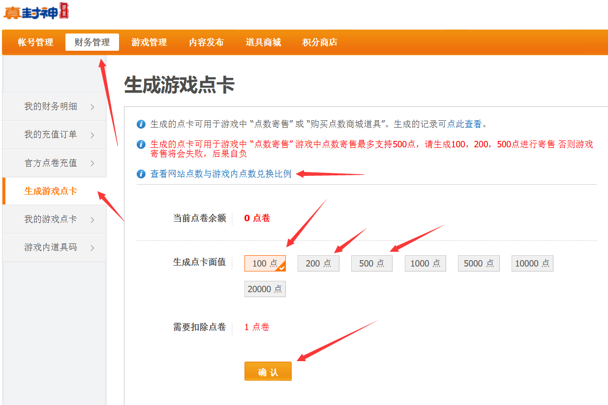Image resolution: width=608 pixels, height=405 pixels.
Task: Expand 我的财务明细 sidebar arrow
Action: (92, 107)
